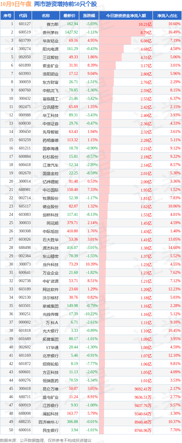Click the 代码 column header
The width and height of the screenshot is (182, 443).
23,16
